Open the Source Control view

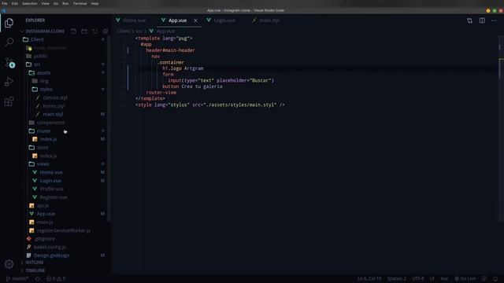[x=9, y=62]
